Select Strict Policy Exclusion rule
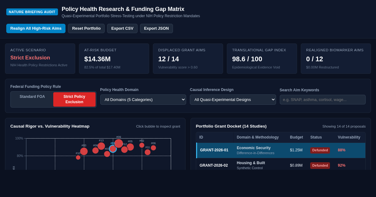Screen dimensions: 376x197 coord(74,99)
